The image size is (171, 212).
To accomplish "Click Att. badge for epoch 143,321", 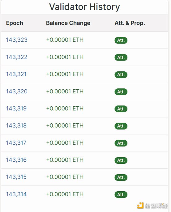I will click(x=121, y=75).
